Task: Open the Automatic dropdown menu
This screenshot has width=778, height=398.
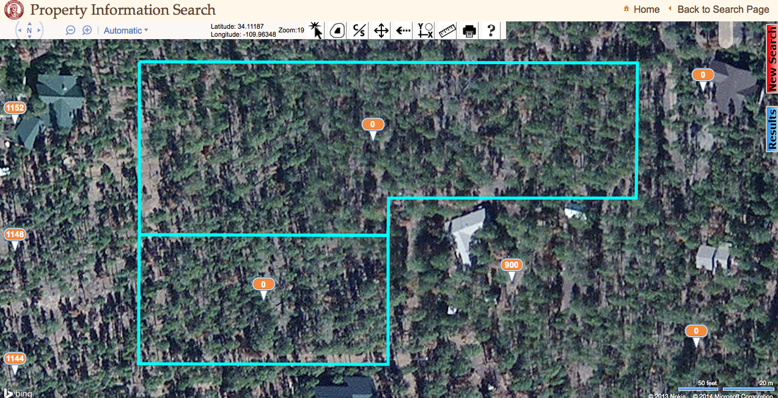Action: pos(124,30)
